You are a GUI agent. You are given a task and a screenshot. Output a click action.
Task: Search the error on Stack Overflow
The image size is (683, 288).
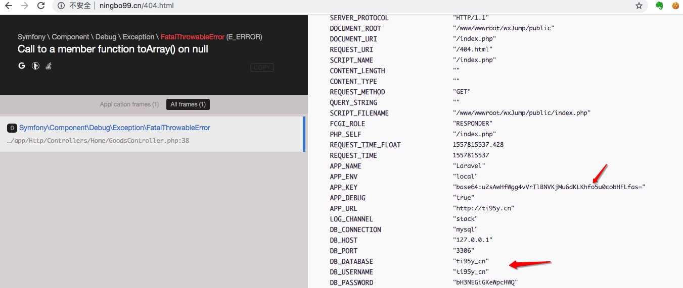[x=49, y=66]
